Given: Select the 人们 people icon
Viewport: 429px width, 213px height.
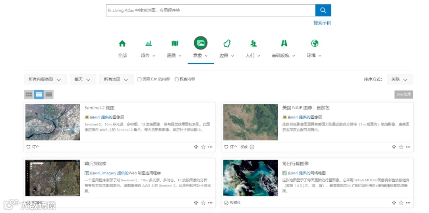Looking at the screenshot, I should 253,44.
